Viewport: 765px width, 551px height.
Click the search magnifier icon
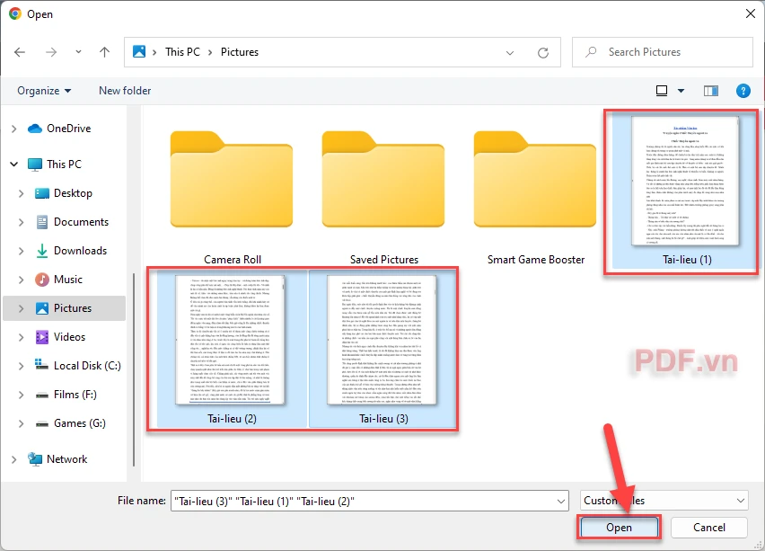591,52
